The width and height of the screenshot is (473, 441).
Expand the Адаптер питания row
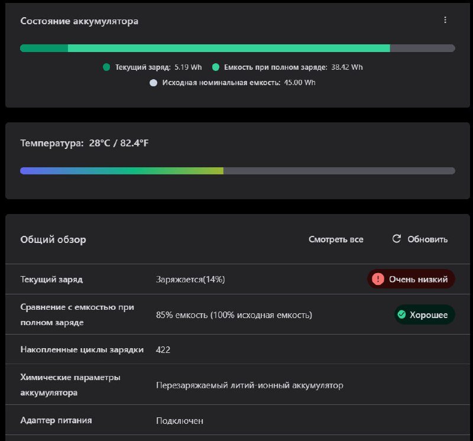56,420
